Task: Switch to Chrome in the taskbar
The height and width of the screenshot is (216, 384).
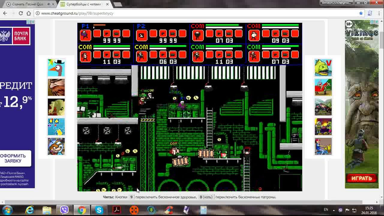Action: (82, 210)
